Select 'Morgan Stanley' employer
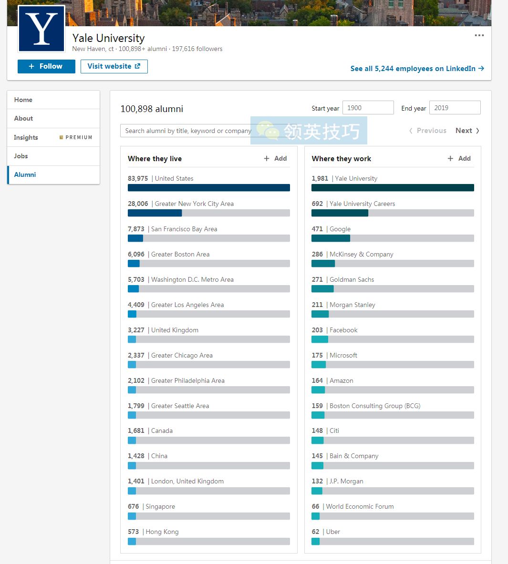Viewport: 508px width, 564px height. pos(393,309)
